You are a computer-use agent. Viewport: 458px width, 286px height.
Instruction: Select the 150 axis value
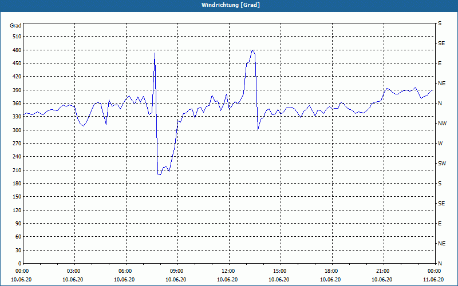tap(17, 197)
